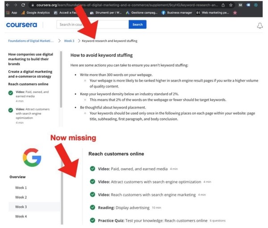The image size is (268, 228).
Task: Click the course search input field
Action: pos(92,25)
